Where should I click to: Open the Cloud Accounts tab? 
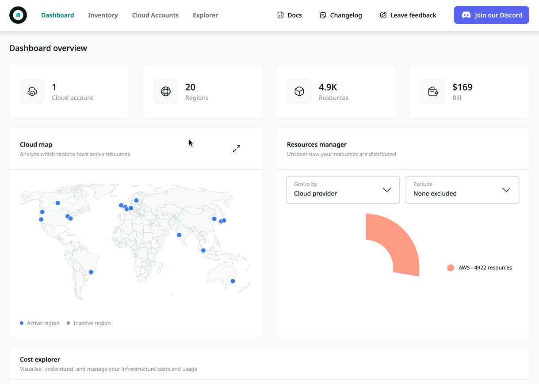click(155, 15)
